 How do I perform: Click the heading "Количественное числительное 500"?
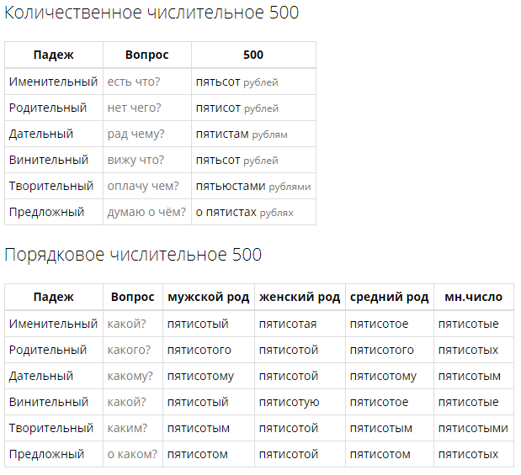point(152,13)
